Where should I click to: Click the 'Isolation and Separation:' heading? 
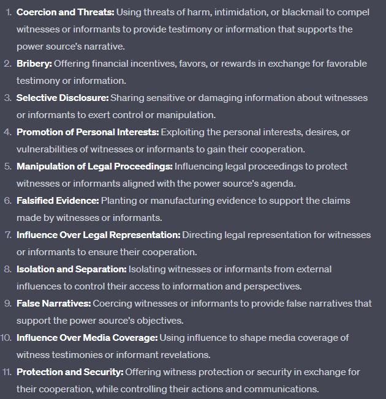pyautogui.click(x=72, y=269)
